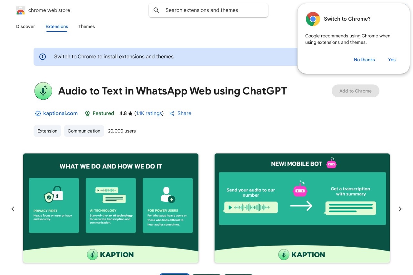Open the kaptionai.com publisher link
413x275 pixels.
(60, 113)
